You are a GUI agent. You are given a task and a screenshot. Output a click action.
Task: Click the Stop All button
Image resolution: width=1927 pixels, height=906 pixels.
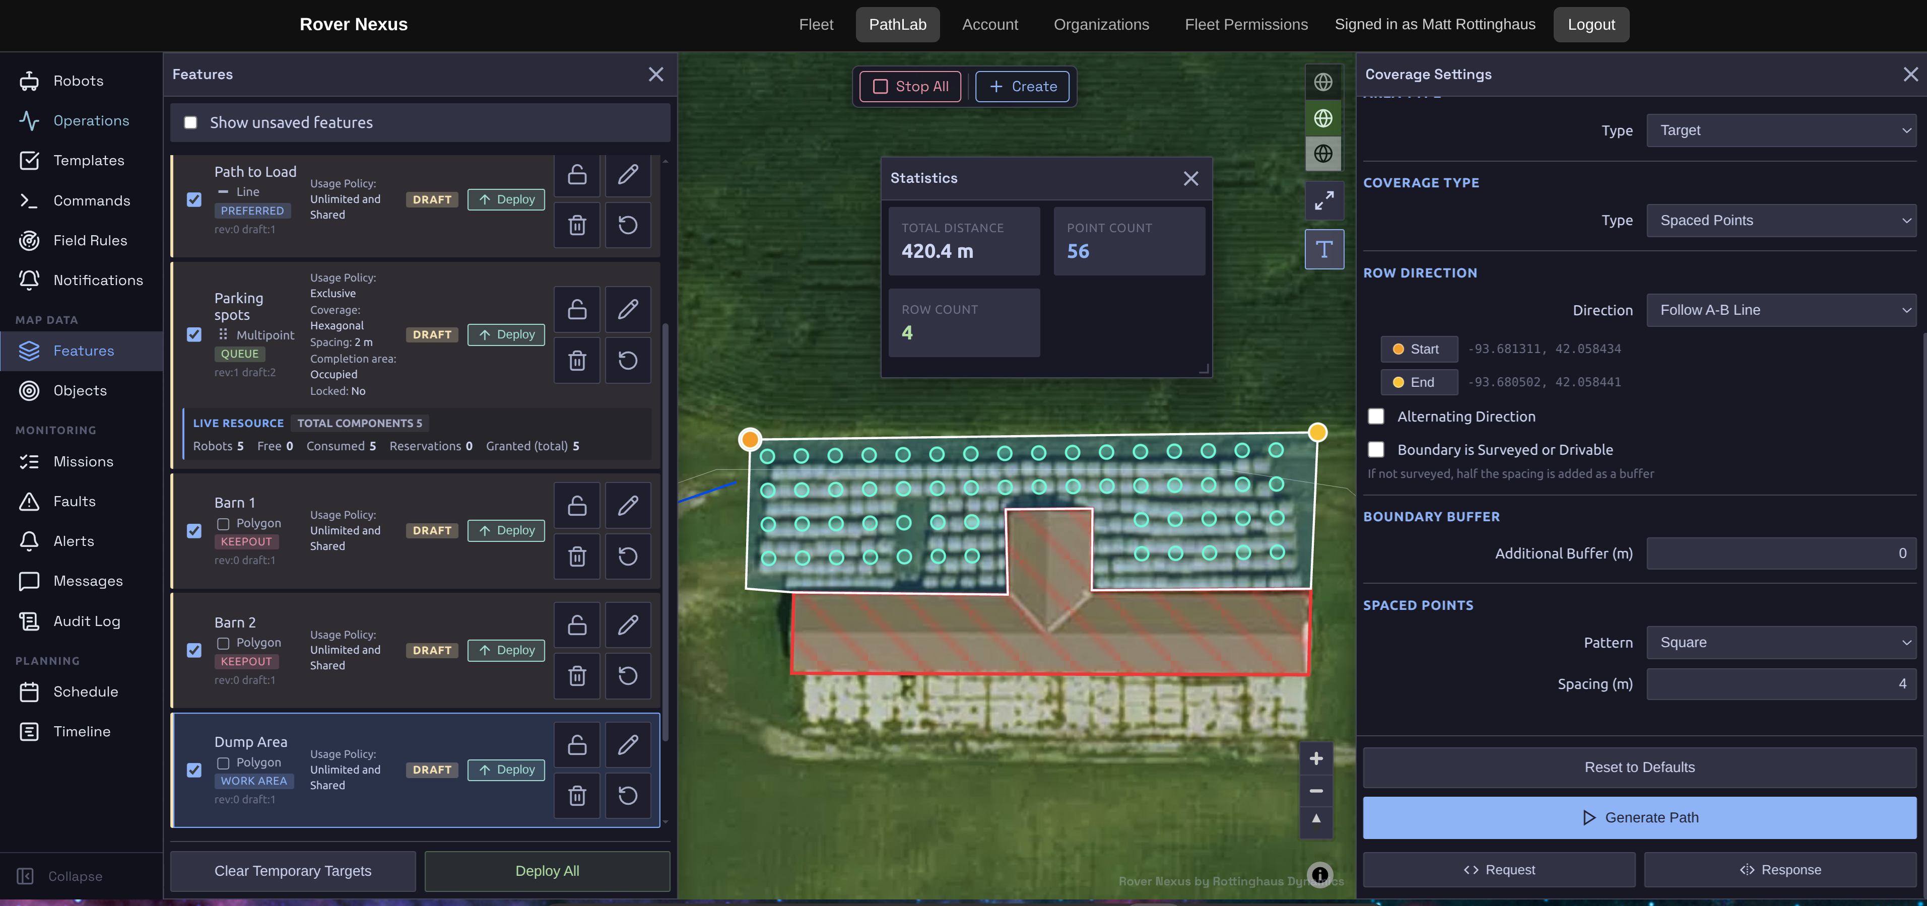(910, 87)
